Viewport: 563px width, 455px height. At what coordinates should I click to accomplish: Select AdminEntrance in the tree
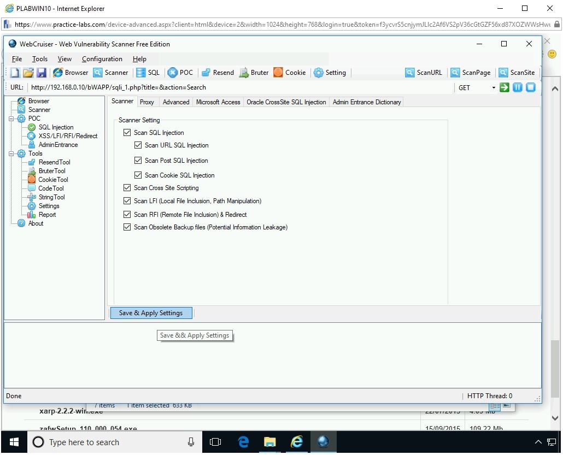(x=58, y=145)
